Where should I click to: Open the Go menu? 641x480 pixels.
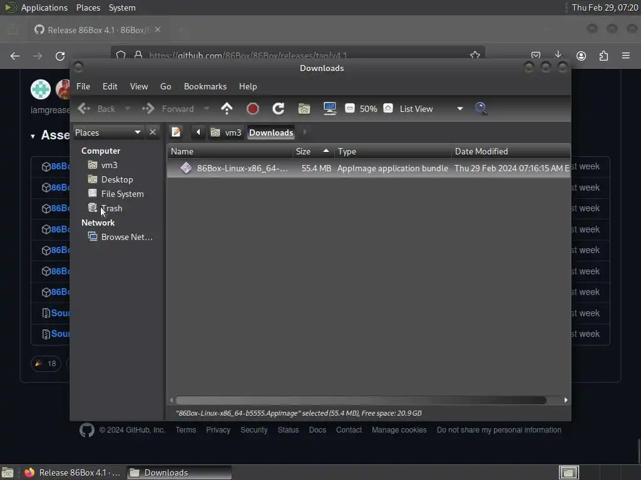click(165, 86)
